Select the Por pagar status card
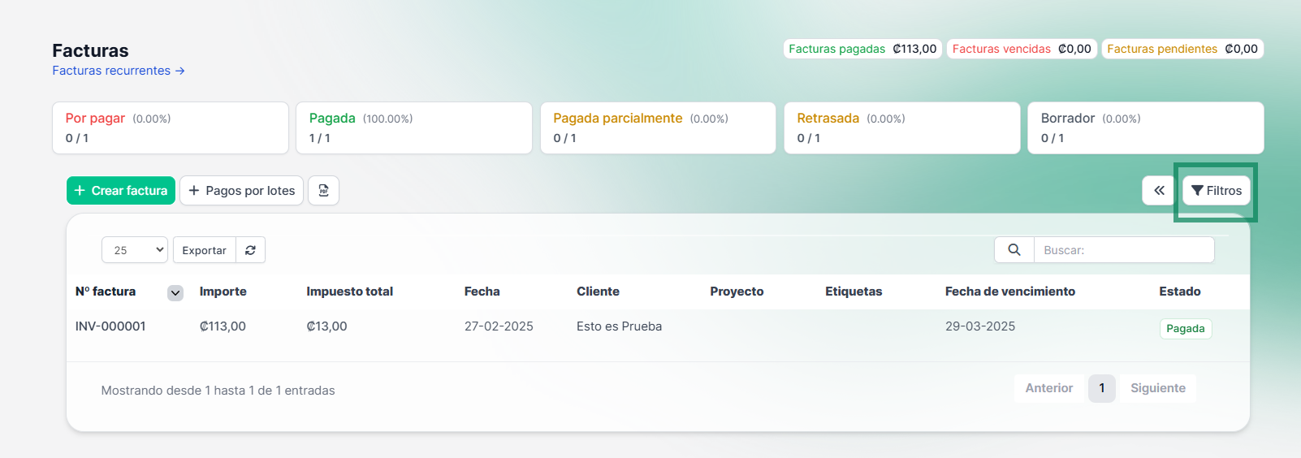This screenshot has width=1301, height=458. click(171, 127)
